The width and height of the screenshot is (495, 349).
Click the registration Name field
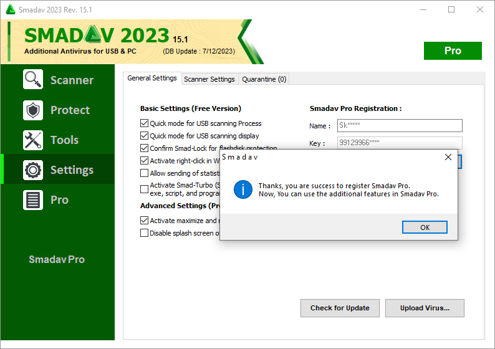400,126
